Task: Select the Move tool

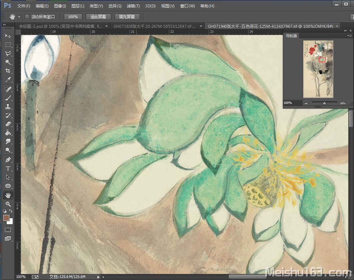Action: [x=8, y=36]
